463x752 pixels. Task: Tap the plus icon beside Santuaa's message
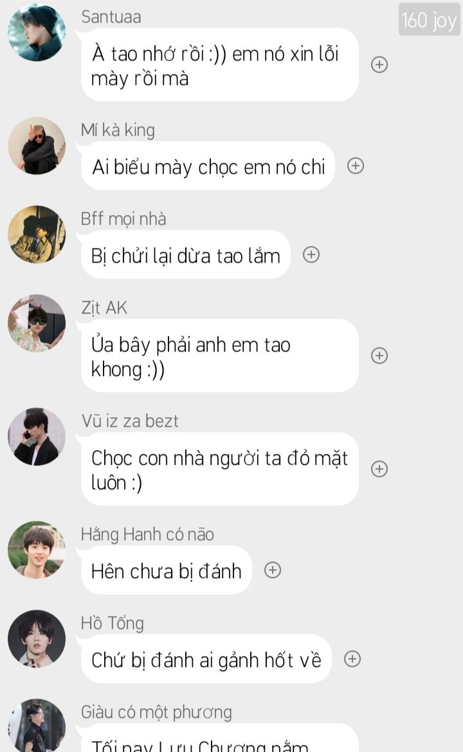pos(379,65)
